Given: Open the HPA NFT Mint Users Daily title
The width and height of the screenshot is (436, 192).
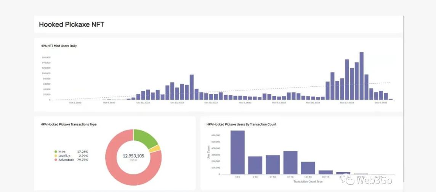Looking at the screenshot, I should pos(59,46).
